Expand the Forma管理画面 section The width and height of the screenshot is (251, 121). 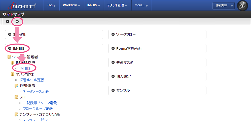[x=113, y=48]
